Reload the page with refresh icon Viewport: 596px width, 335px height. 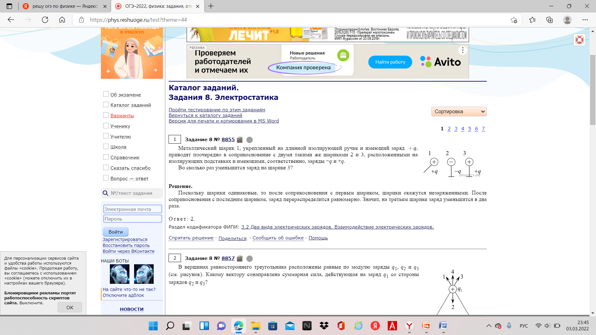coord(45,20)
